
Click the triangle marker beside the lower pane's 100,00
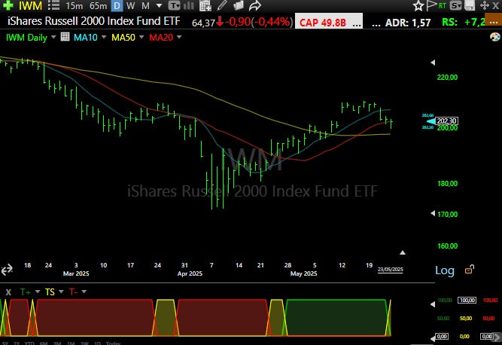click(433, 304)
